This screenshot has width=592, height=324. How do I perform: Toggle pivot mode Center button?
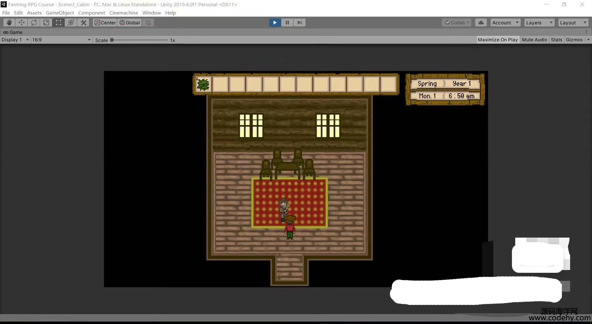(105, 23)
